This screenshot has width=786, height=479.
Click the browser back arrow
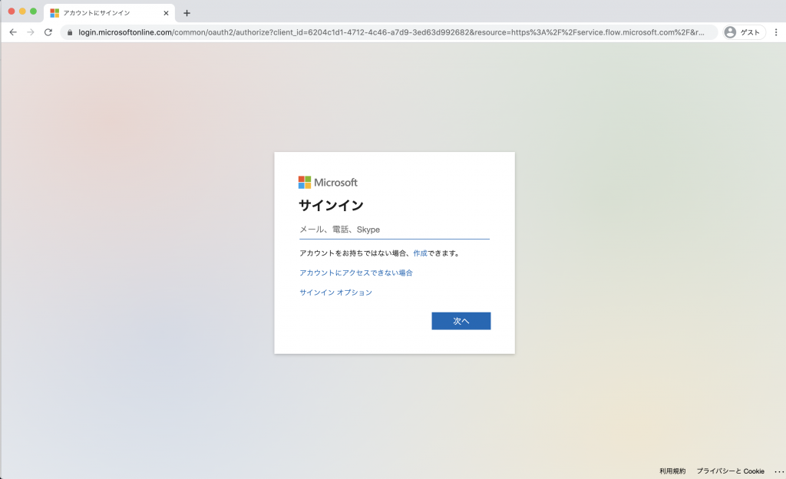coord(13,32)
